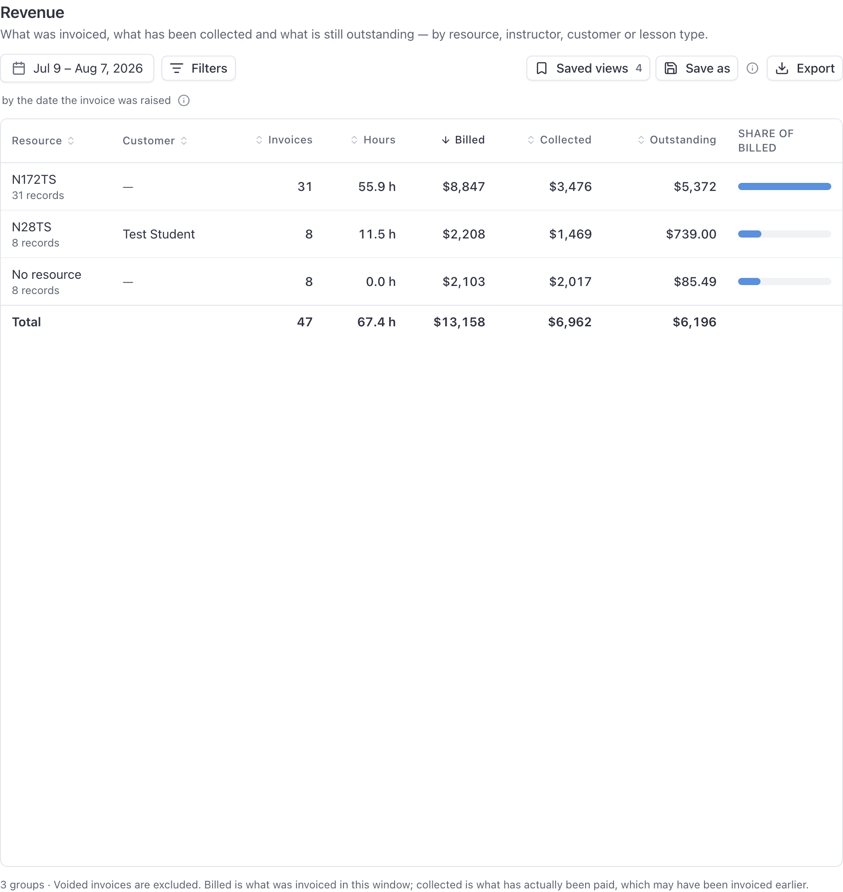Click sort arrows icon before Hours
This screenshot has width=843, height=892.
click(354, 140)
